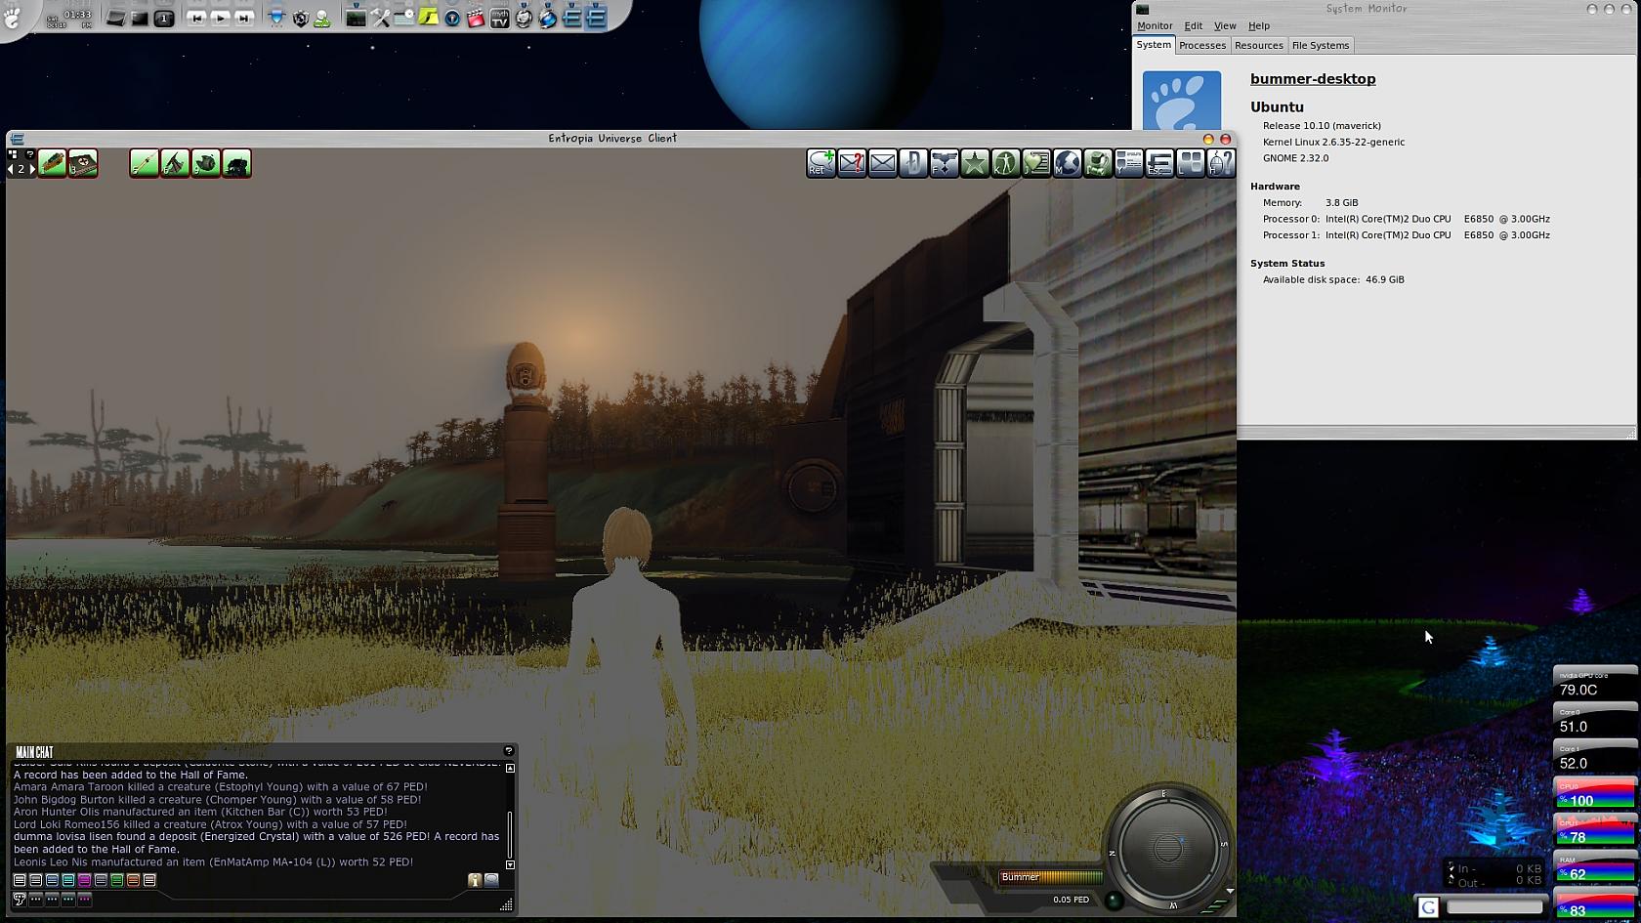Click next quickbar page arrow
Image resolution: width=1641 pixels, height=923 pixels.
pos(32,169)
